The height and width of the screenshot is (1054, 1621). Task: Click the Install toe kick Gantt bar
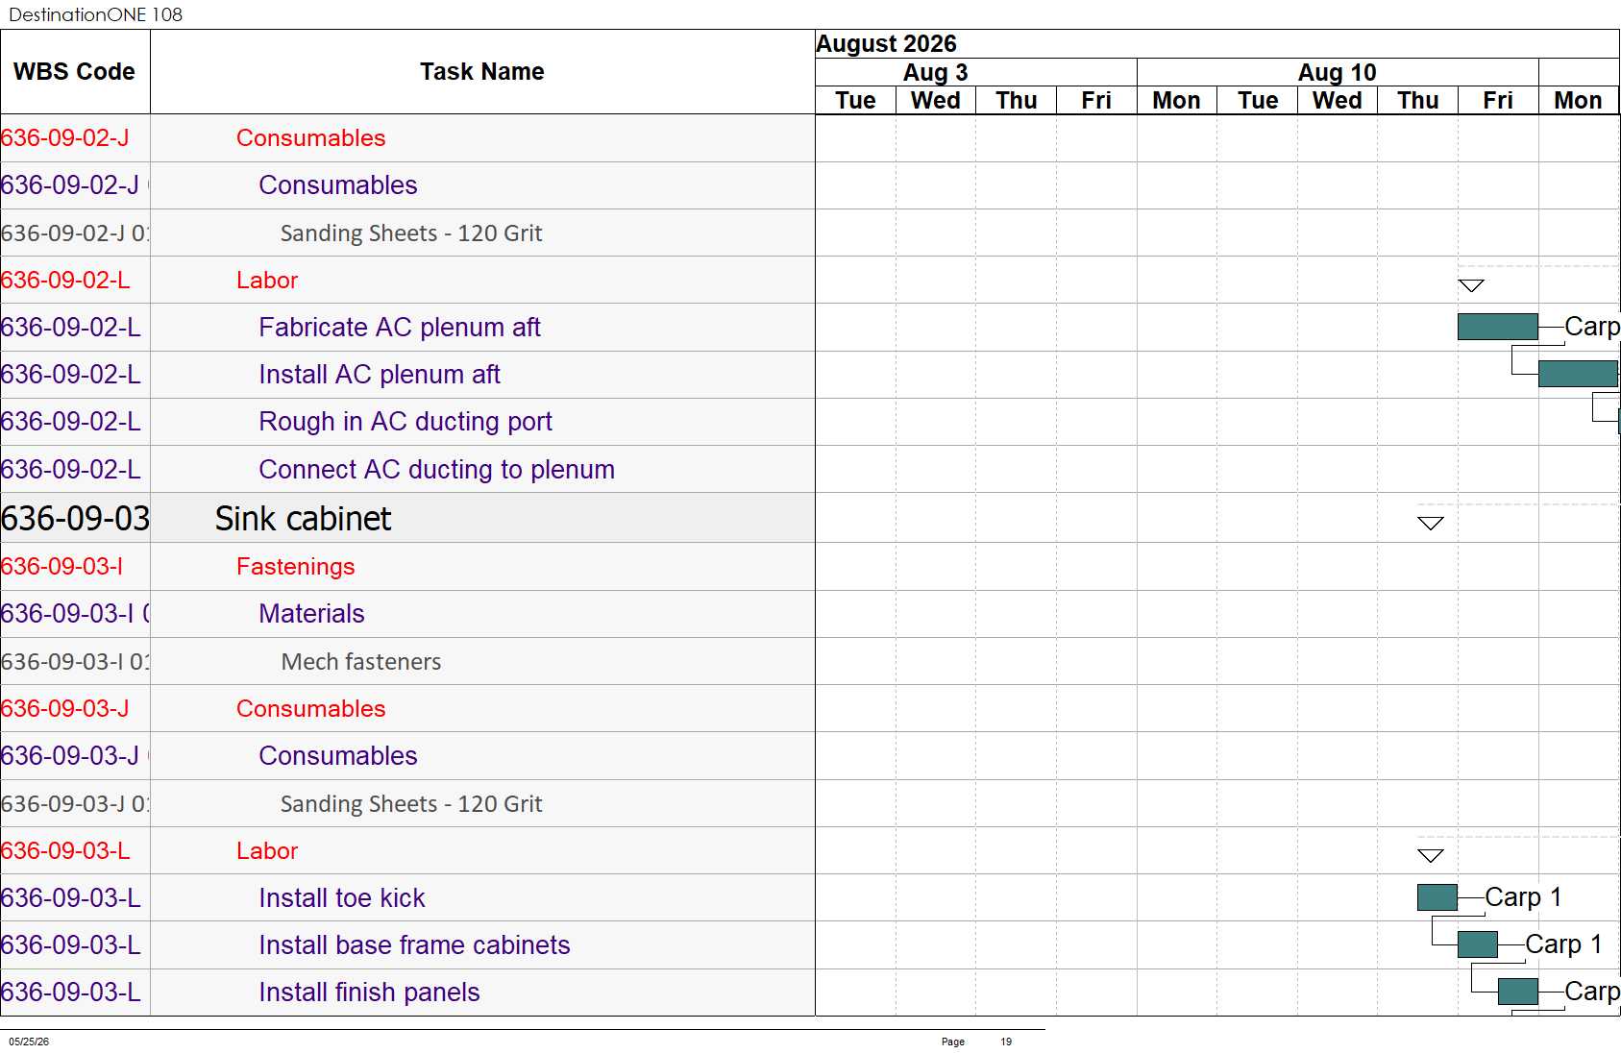[x=1437, y=897]
